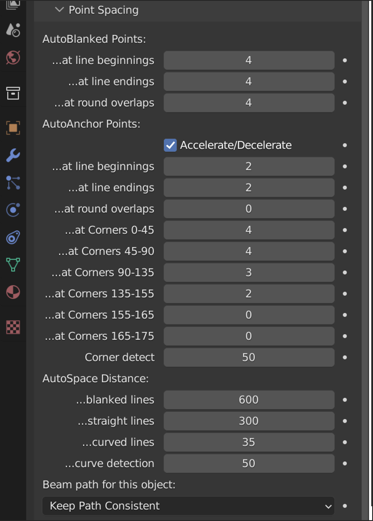Open the Collection properties tab icon

[13, 93]
